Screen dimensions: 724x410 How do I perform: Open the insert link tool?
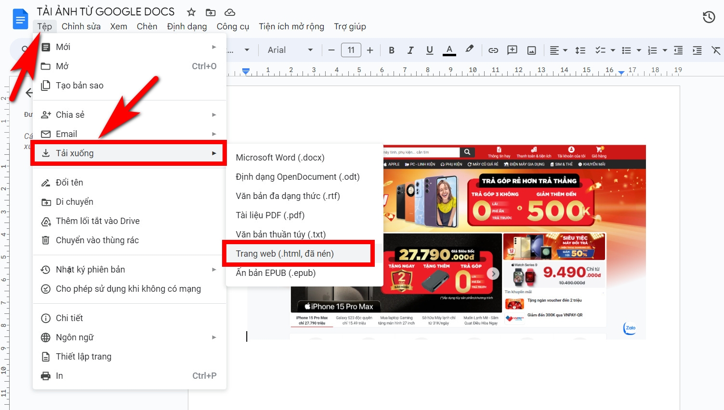(493, 50)
